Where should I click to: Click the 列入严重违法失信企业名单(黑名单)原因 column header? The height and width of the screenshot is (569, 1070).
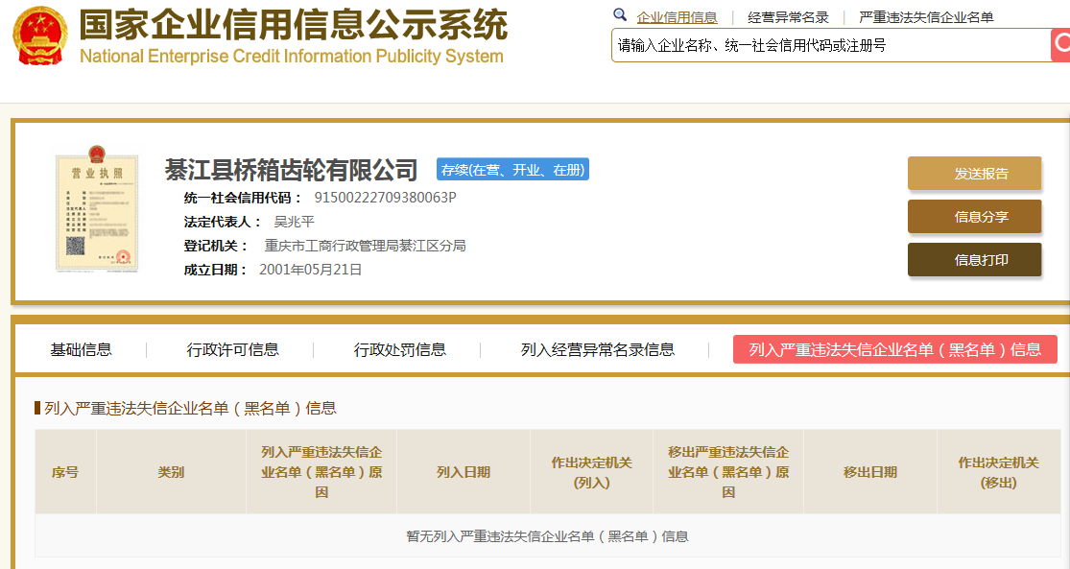click(x=321, y=471)
